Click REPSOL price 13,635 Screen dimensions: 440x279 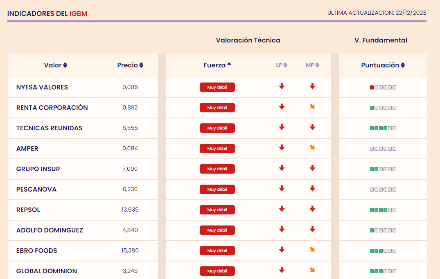(x=130, y=210)
